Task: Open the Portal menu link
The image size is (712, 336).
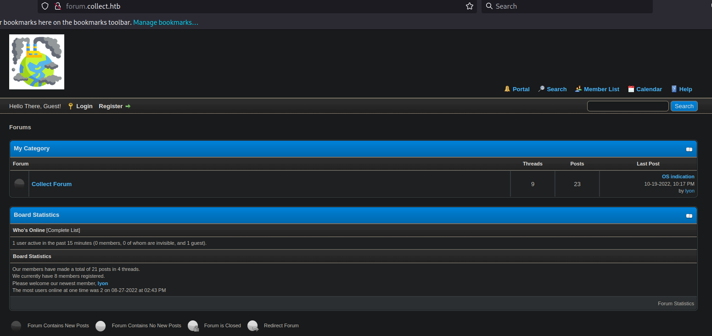Action: pos(521,89)
